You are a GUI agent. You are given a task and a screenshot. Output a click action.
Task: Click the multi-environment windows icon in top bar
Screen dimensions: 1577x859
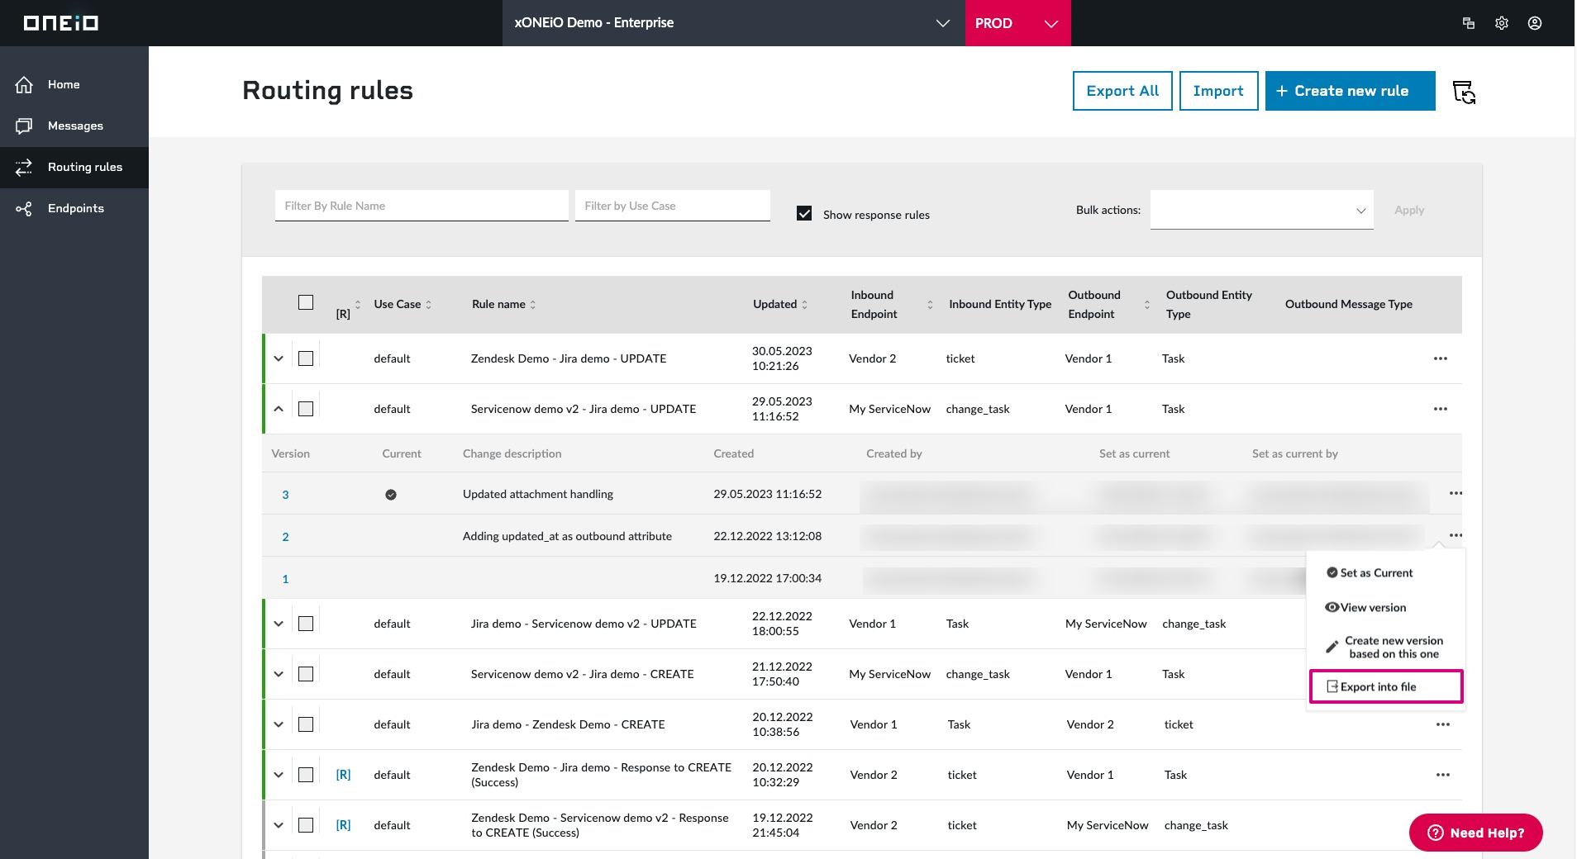click(x=1469, y=22)
